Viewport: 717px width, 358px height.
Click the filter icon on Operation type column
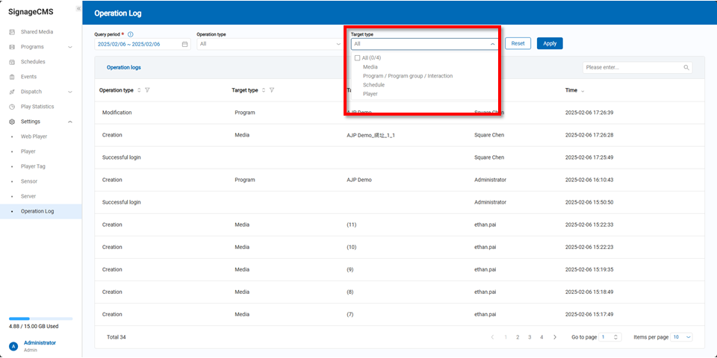[x=147, y=90]
